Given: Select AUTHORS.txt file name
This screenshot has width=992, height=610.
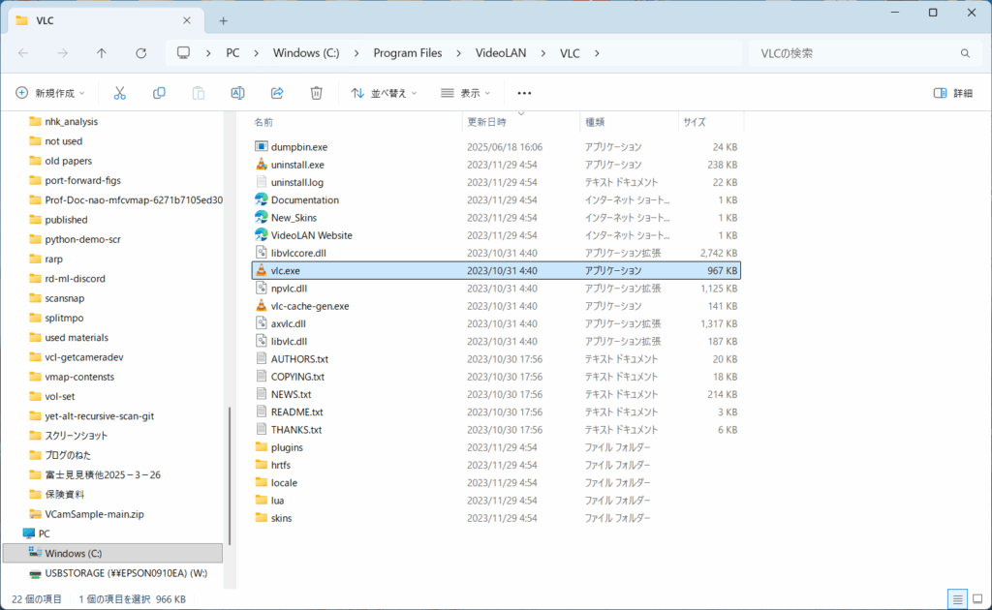Looking at the screenshot, I should pyautogui.click(x=299, y=358).
